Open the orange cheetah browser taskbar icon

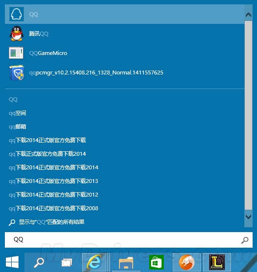[187, 262]
